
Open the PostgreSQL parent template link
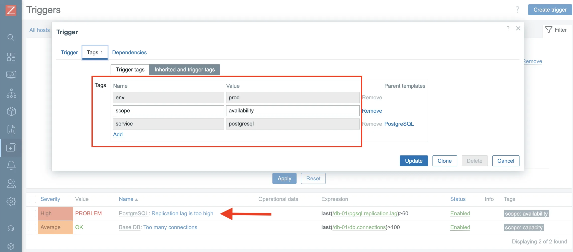pos(399,124)
